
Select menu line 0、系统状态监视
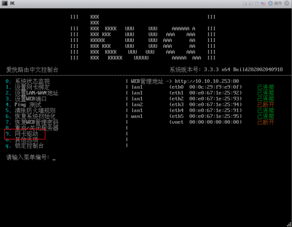28,81
